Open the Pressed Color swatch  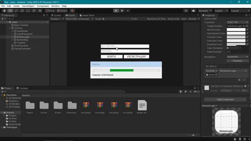click(x=236, y=37)
